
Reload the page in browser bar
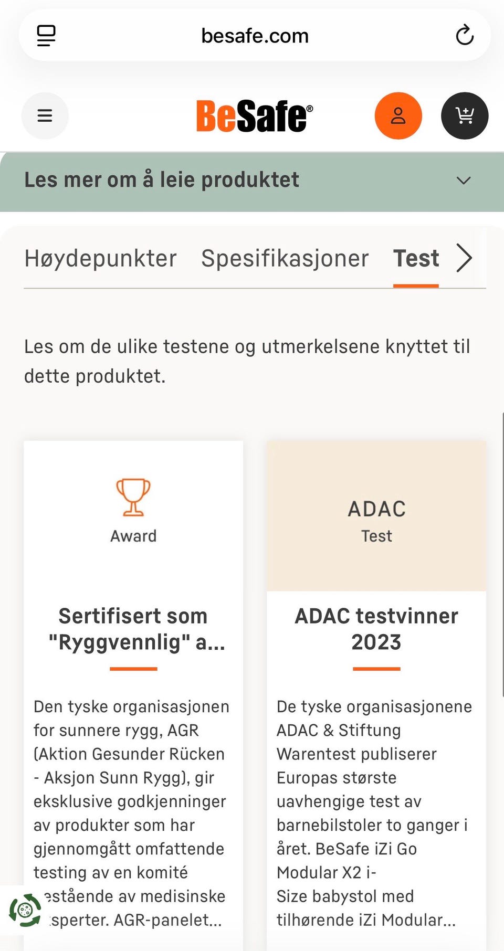pos(465,36)
